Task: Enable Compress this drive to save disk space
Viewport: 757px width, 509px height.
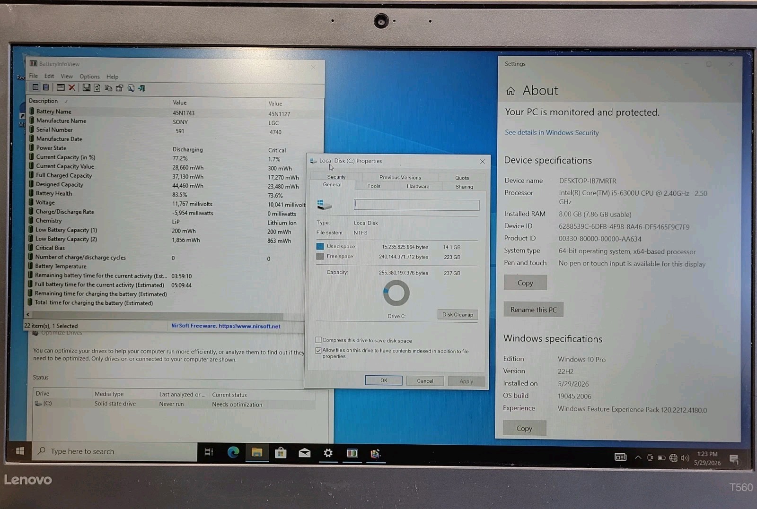Action: click(x=318, y=340)
